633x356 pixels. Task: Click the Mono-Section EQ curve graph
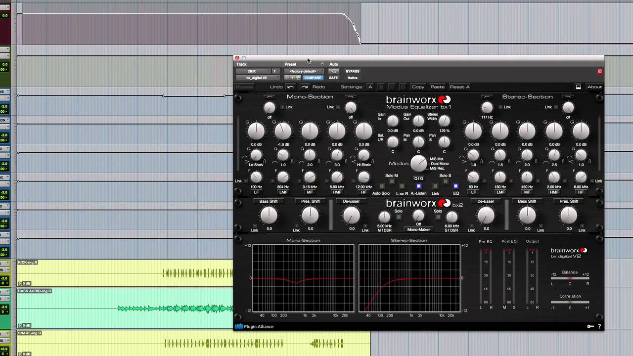[x=303, y=278]
